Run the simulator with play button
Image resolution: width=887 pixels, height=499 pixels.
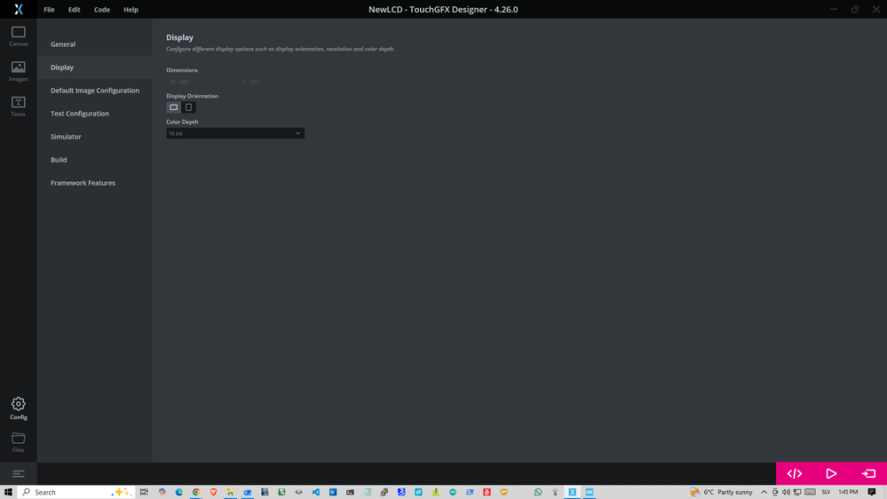(x=831, y=473)
